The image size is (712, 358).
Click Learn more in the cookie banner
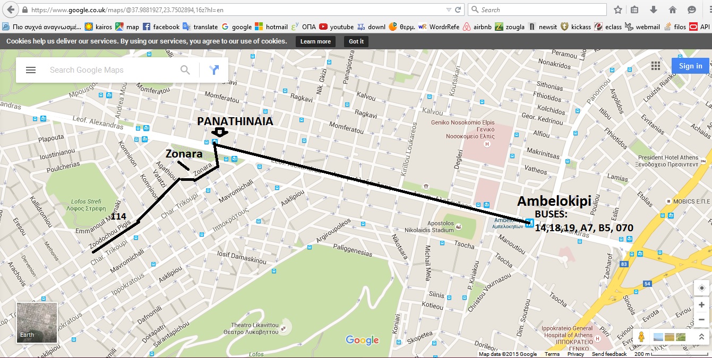tap(315, 41)
